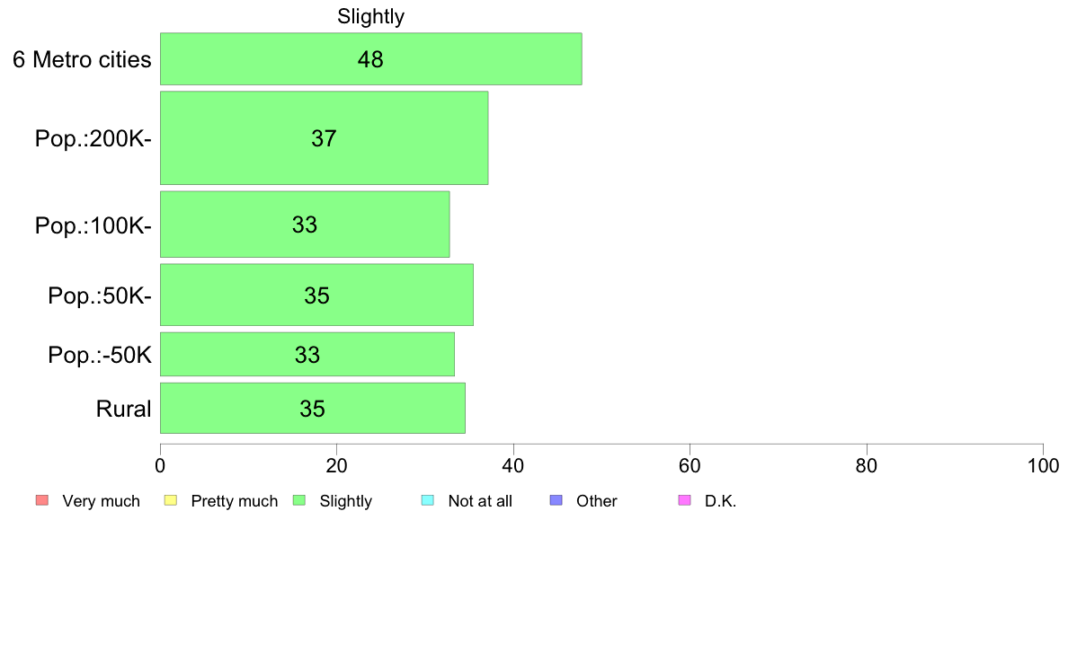Select the Pop.:200K- bar showing 37

click(325, 138)
